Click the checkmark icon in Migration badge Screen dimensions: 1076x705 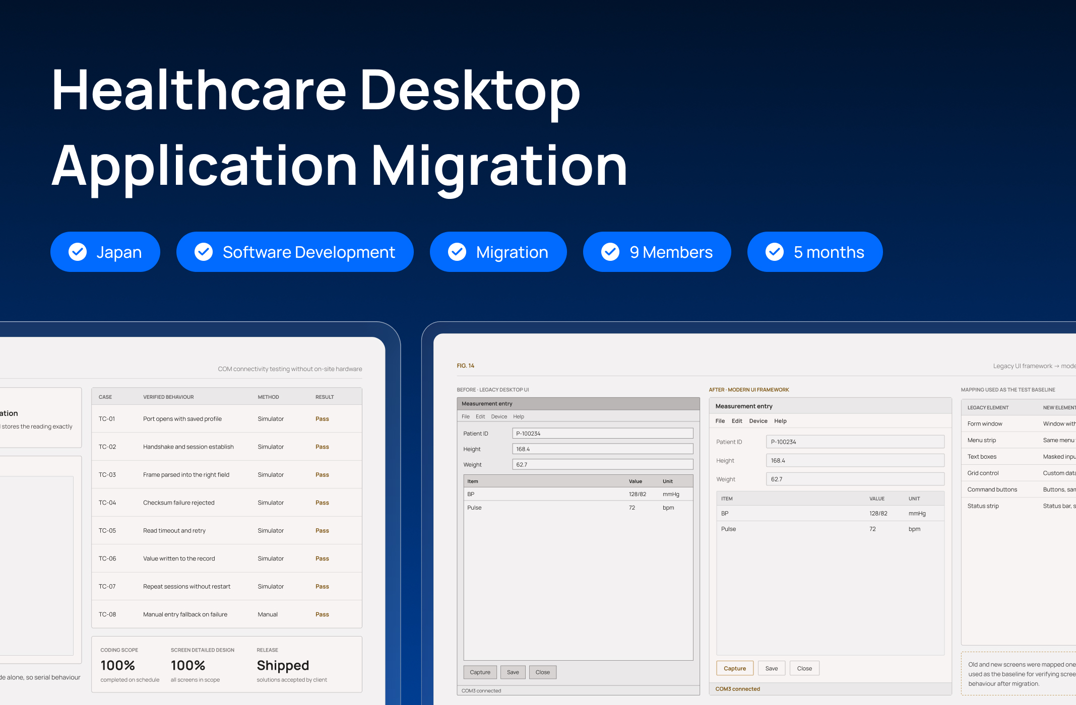click(457, 252)
